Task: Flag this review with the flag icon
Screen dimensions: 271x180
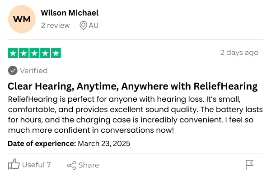Action: point(250,165)
